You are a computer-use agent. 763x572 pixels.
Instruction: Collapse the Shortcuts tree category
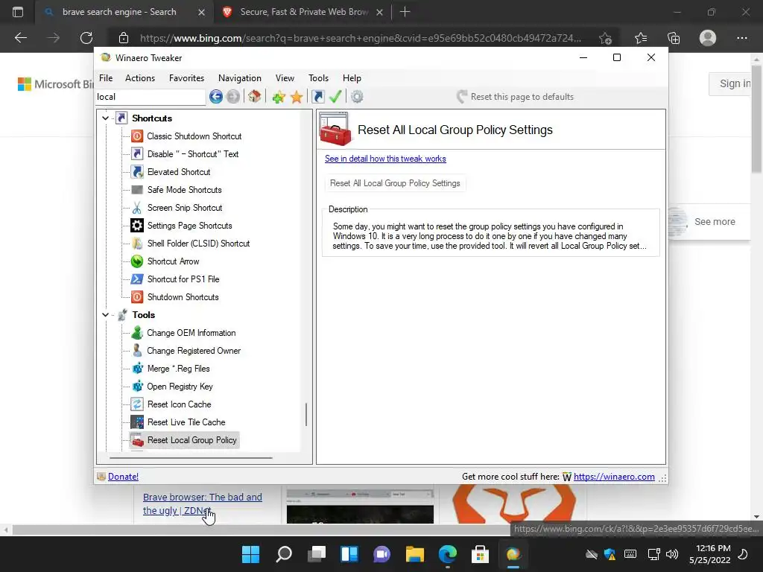pyautogui.click(x=105, y=118)
